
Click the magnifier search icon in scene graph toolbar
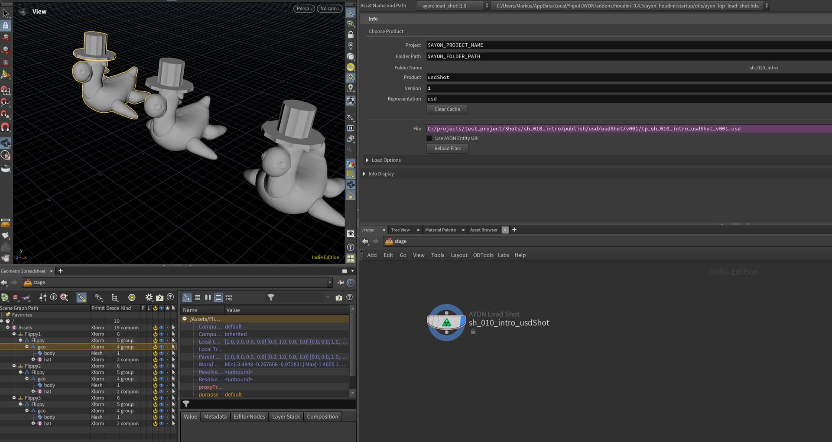coord(65,297)
